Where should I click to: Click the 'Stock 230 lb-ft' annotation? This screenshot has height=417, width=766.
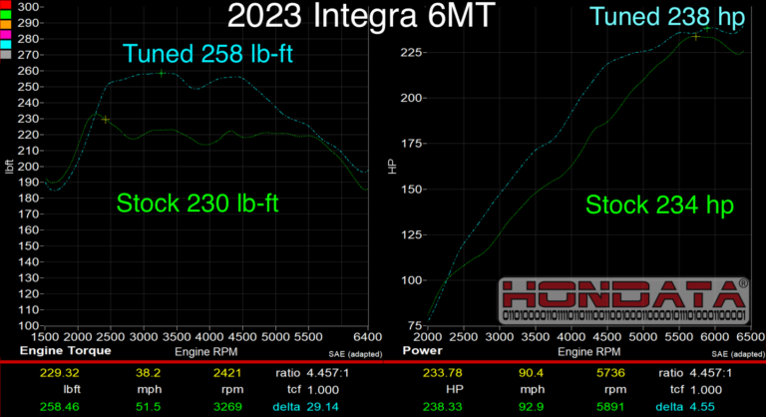tap(197, 205)
